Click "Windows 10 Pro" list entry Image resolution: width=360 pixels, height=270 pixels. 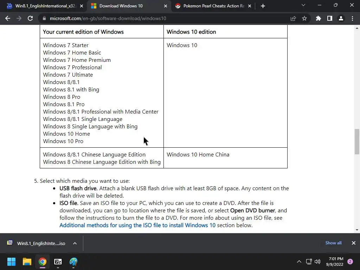pyautogui.click(x=63, y=141)
